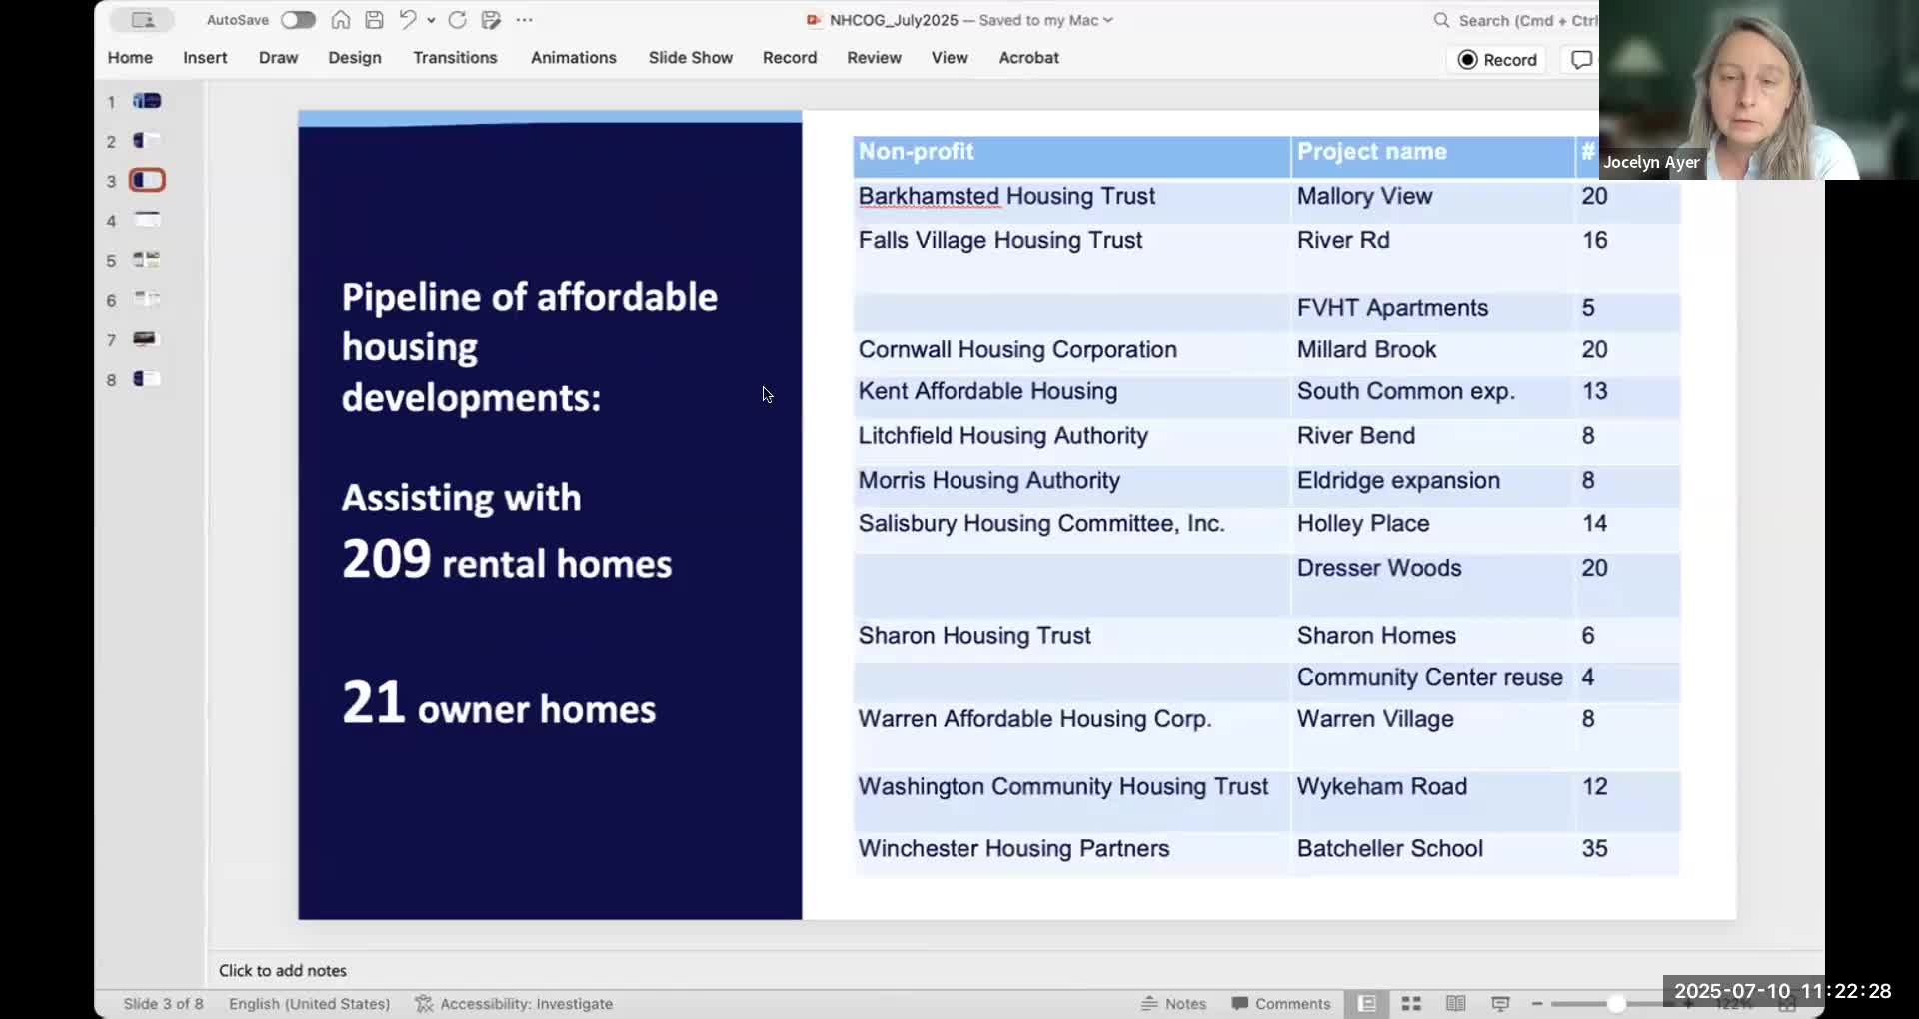Viewport: 1919px width, 1019px height.
Task: Click the Redo/Repeat icon
Action: [x=458, y=20]
